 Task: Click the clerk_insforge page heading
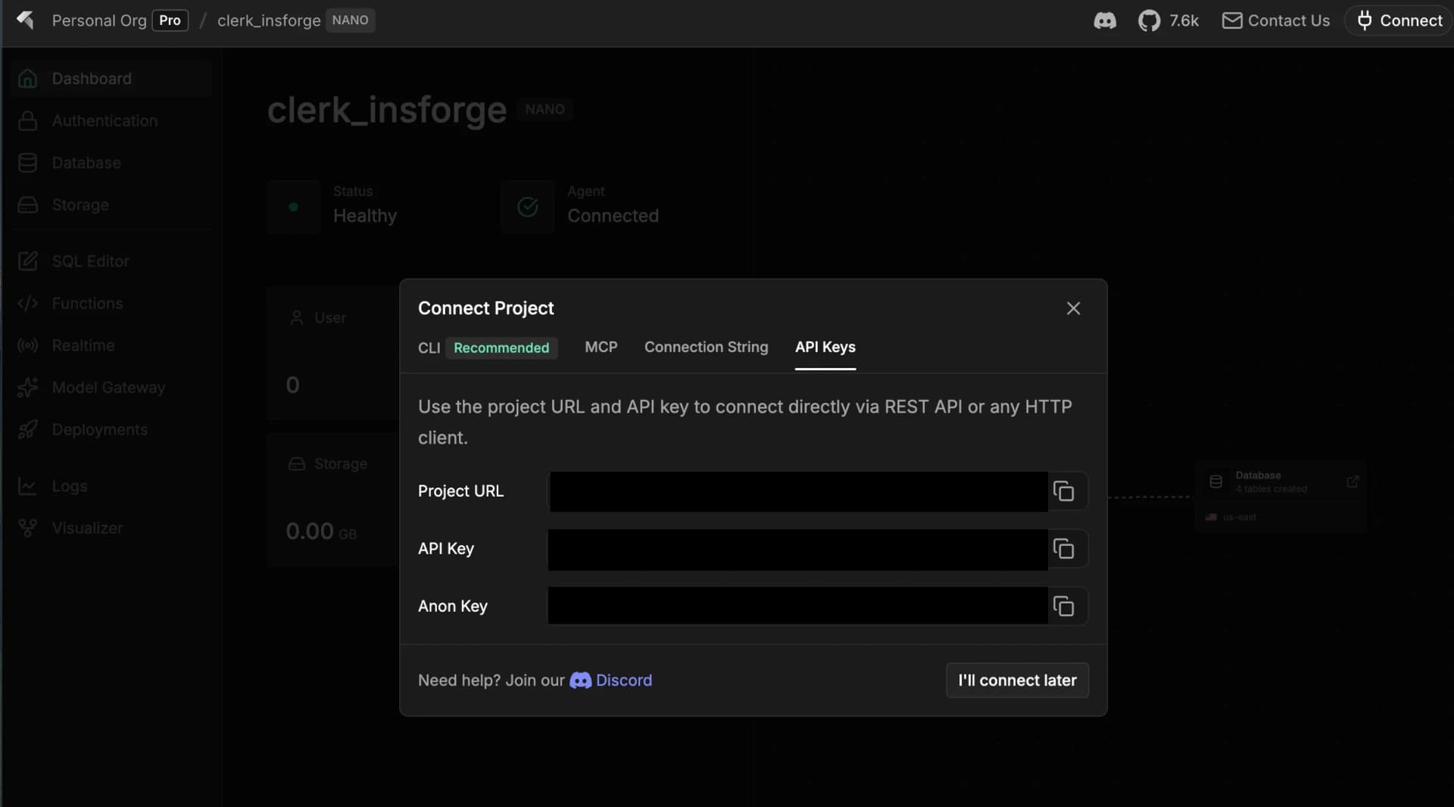click(x=387, y=111)
